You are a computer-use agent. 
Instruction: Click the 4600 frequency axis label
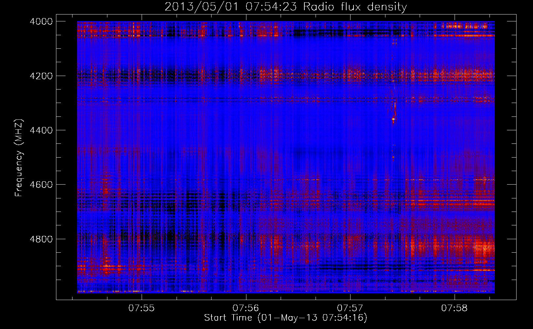click(x=41, y=185)
